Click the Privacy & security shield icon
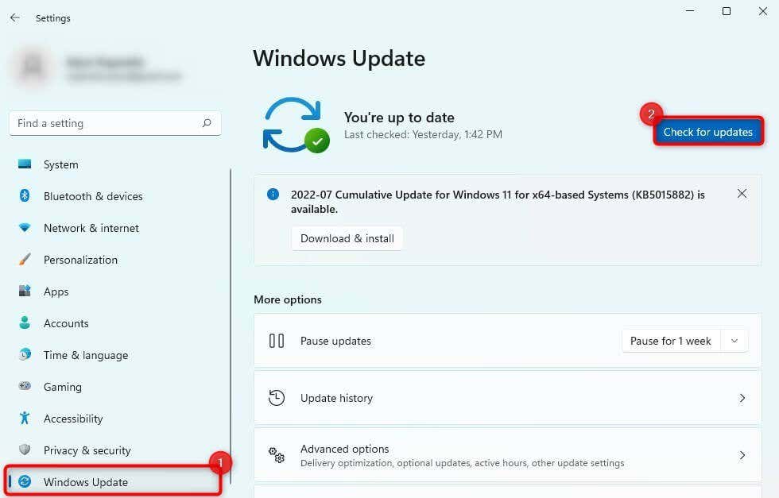 (25, 450)
